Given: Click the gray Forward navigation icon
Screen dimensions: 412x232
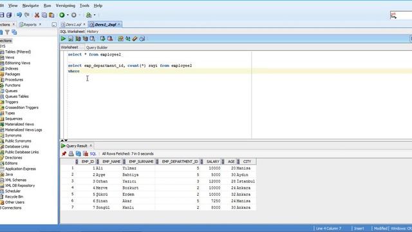Looking at the screenshot, I should click(x=74, y=15).
